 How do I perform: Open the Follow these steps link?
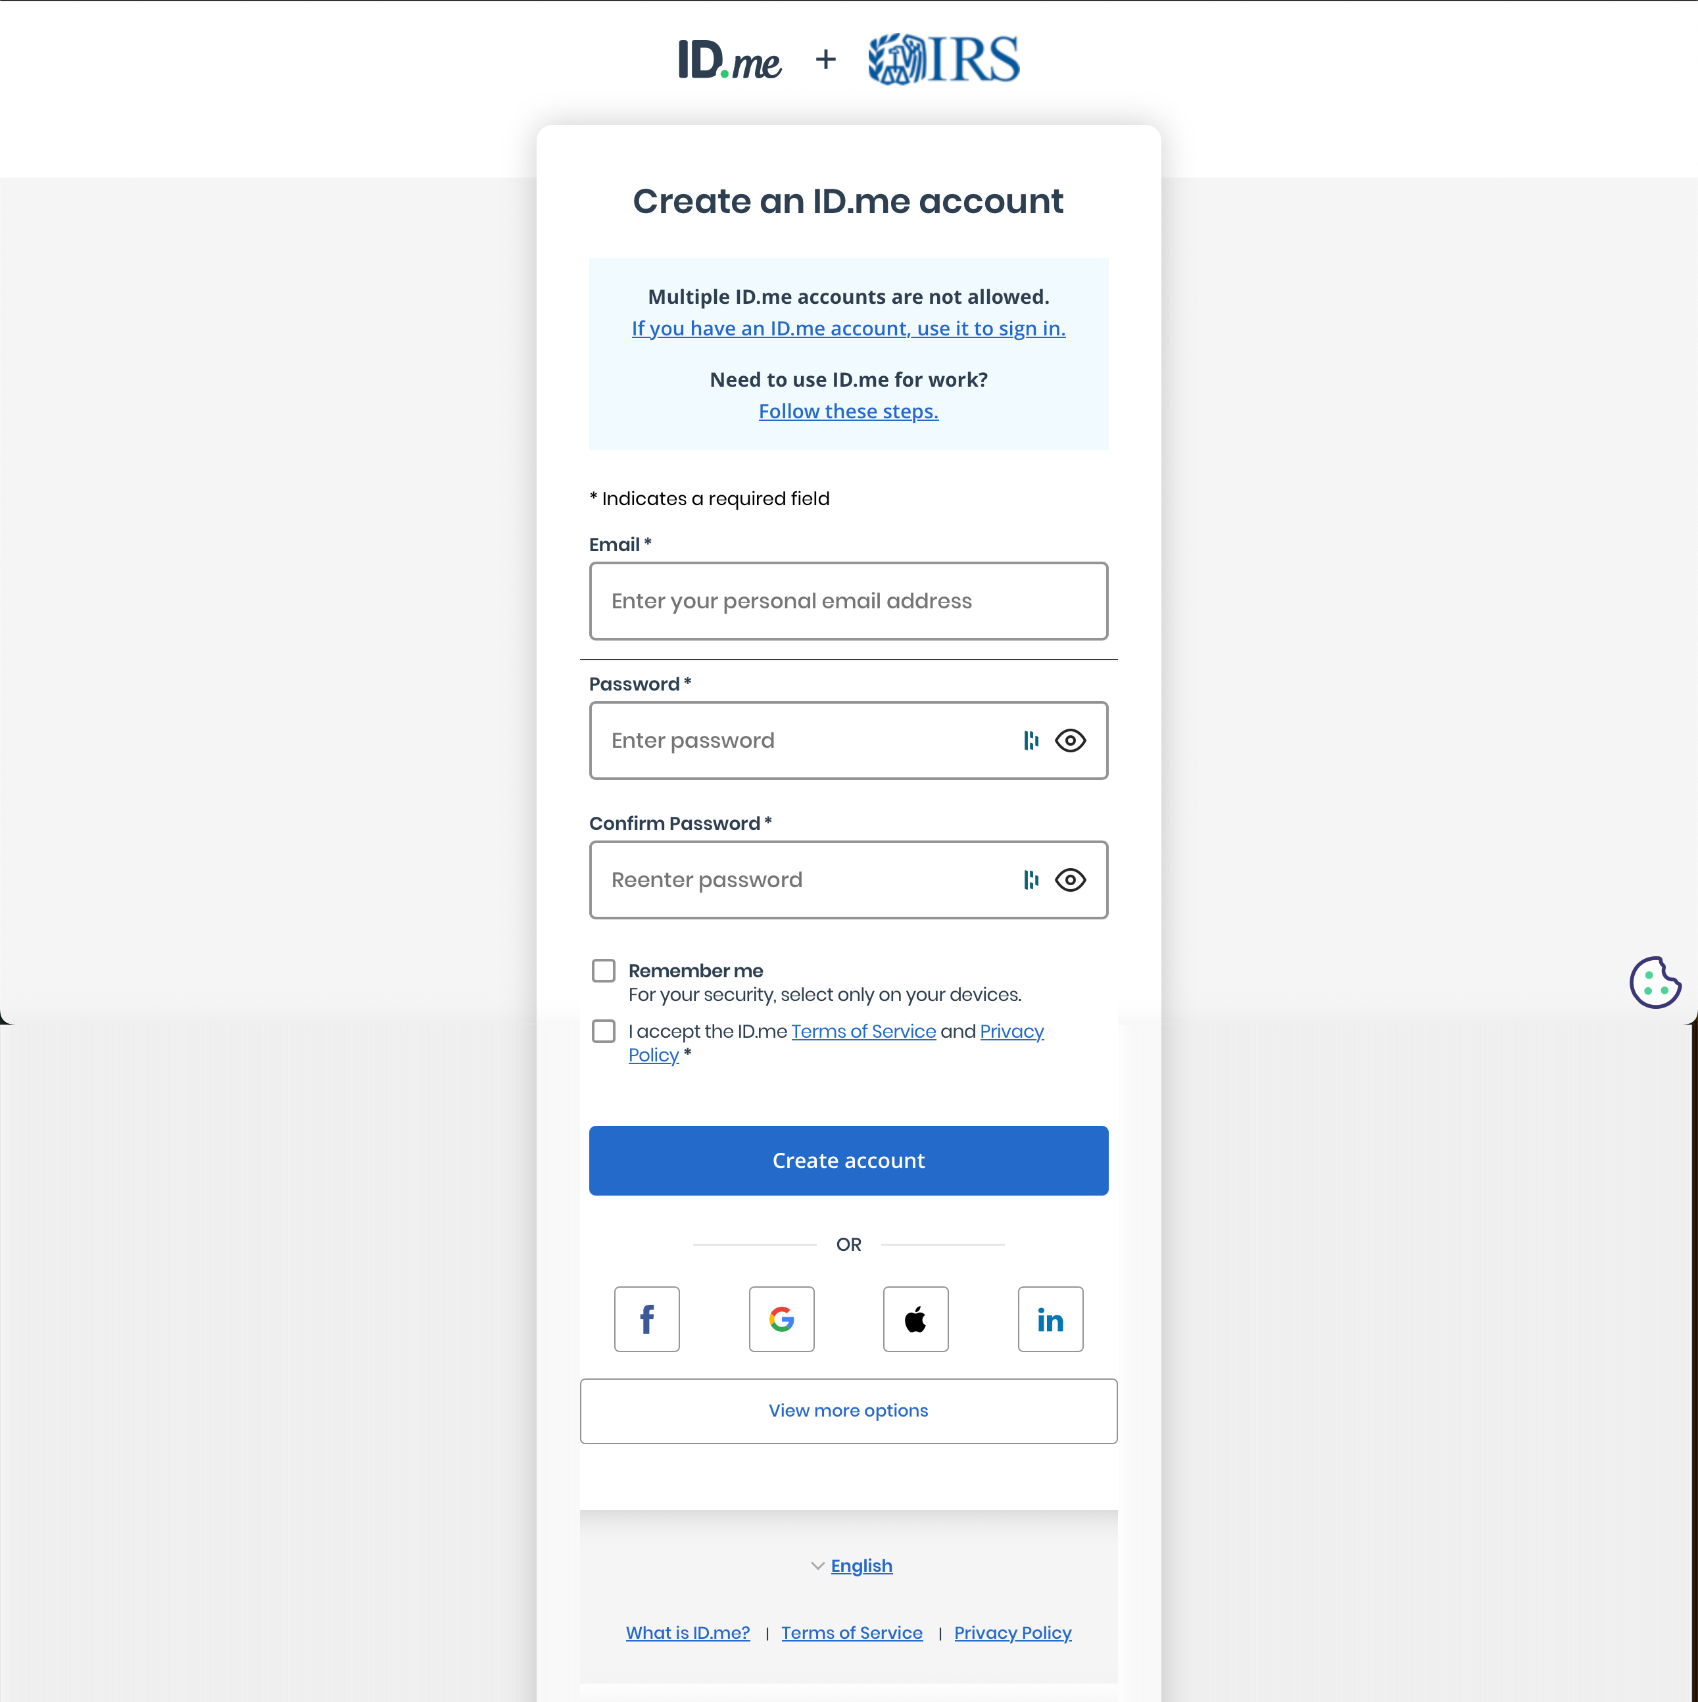pos(848,410)
